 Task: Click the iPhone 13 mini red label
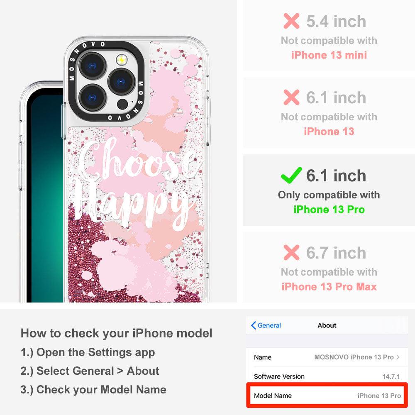pyautogui.click(x=329, y=55)
